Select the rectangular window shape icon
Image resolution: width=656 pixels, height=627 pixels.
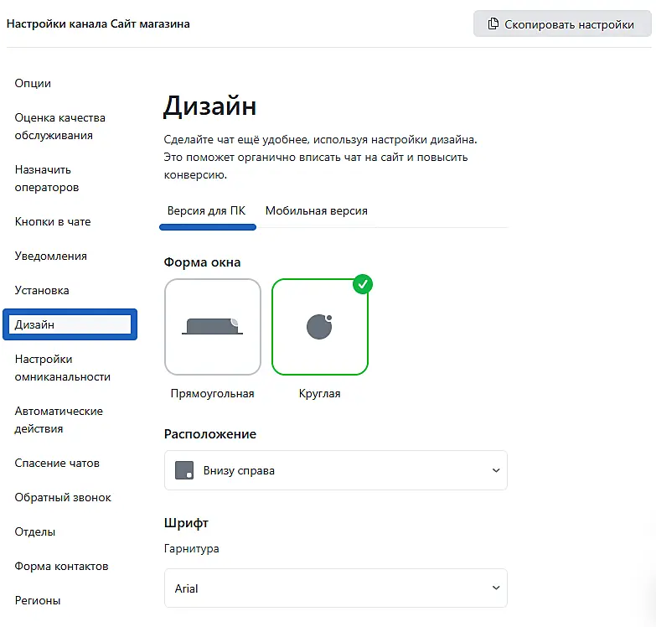coord(213,326)
